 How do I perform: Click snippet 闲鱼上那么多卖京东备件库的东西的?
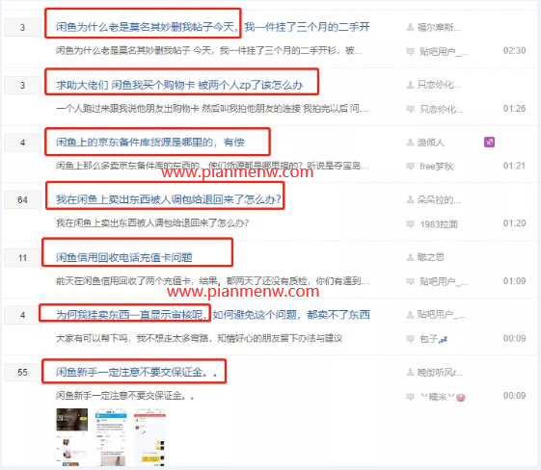click(x=212, y=166)
